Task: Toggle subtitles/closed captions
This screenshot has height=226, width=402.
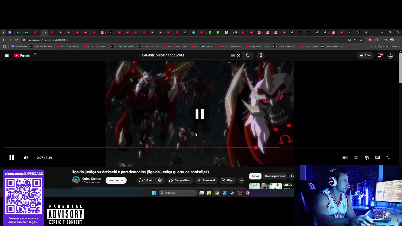Action: click(x=356, y=158)
